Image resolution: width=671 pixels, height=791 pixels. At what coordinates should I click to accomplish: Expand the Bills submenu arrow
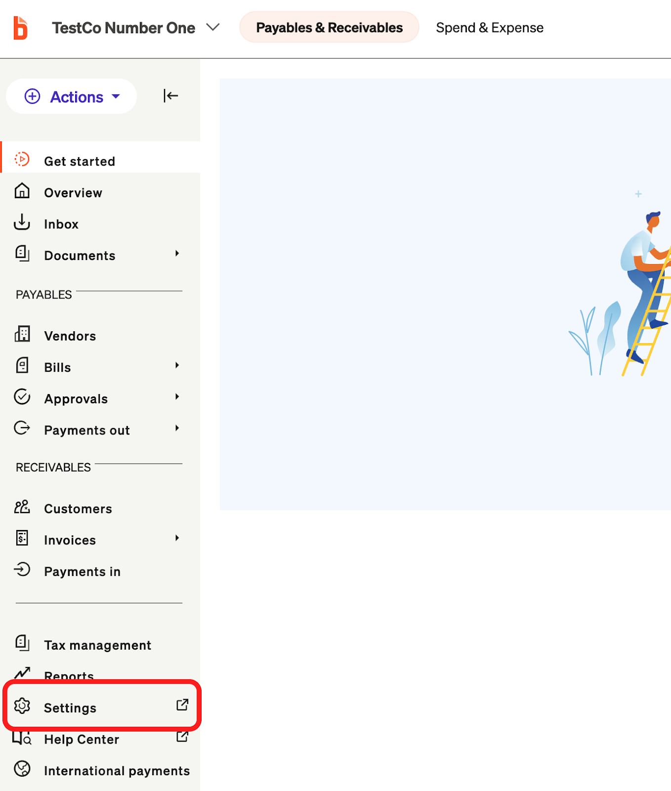click(x=177, y=365)
